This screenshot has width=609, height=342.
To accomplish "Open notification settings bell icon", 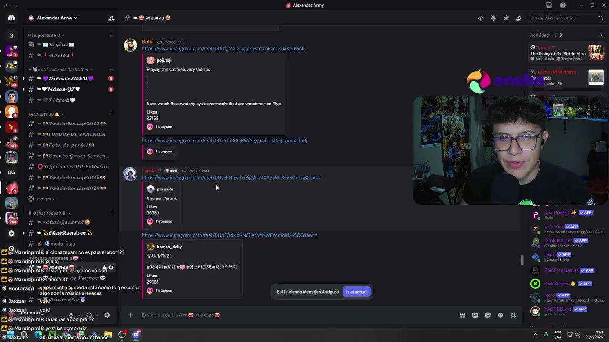I will [x=493, y=18].
